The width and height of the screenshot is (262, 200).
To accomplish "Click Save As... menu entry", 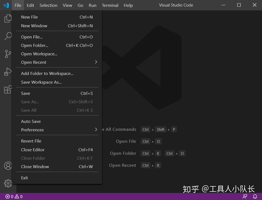I will click(57, 102).
